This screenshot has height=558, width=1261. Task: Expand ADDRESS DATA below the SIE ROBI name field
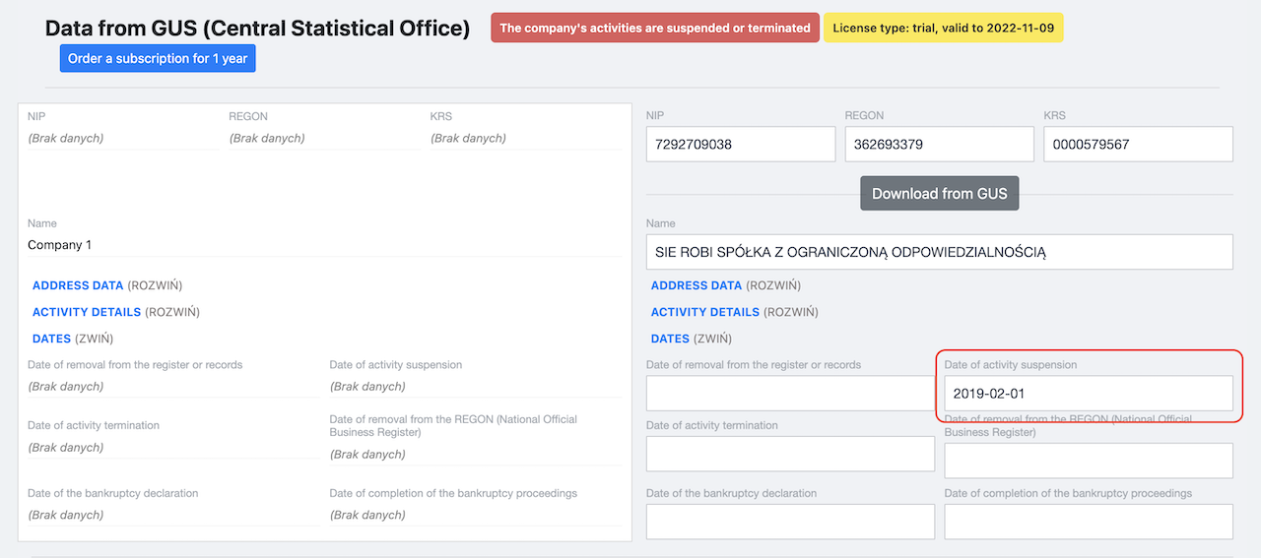pyautogui.click(x=696, y=285)
